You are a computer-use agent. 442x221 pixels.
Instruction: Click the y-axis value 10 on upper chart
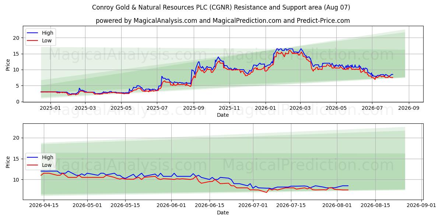[x=16, y=70]
